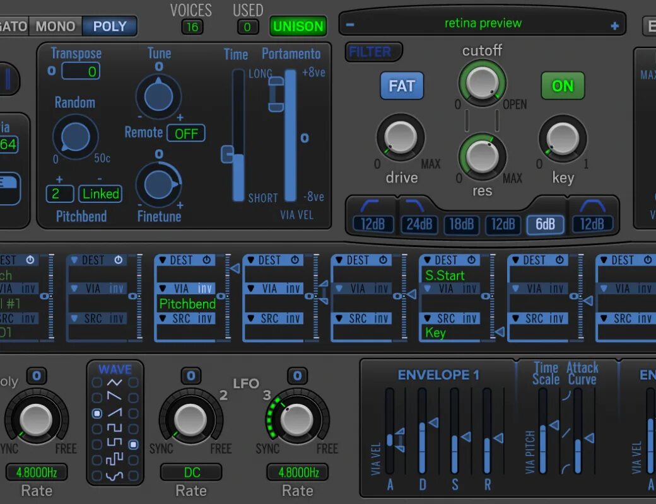This screenshot has width=656, height=504.
Task: Click the retina preview preset name
Action: click(483, 23)
